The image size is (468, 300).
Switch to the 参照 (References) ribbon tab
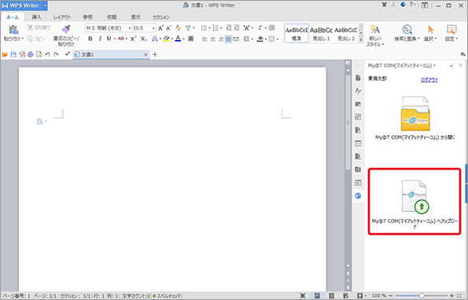click(x=88, y=17)
